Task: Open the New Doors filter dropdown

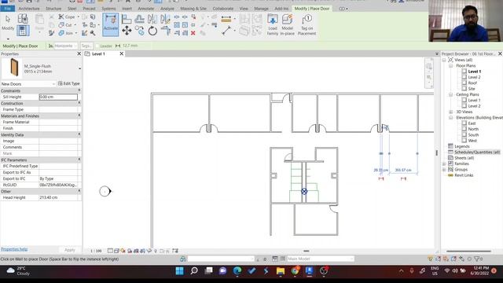Action: point(28,84)
